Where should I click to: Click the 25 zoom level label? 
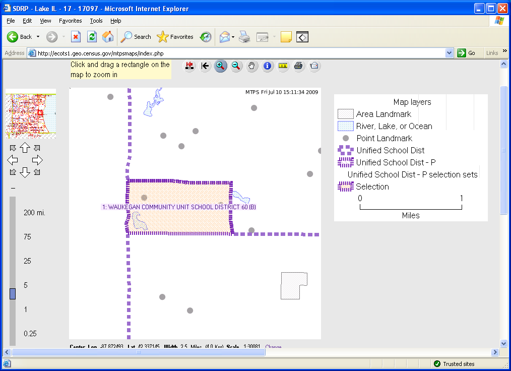pos(27,261)
